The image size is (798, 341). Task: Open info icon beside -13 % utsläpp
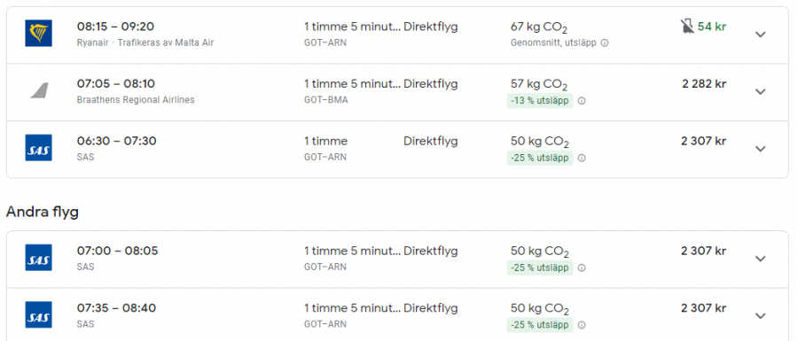(x=582, y=101)
